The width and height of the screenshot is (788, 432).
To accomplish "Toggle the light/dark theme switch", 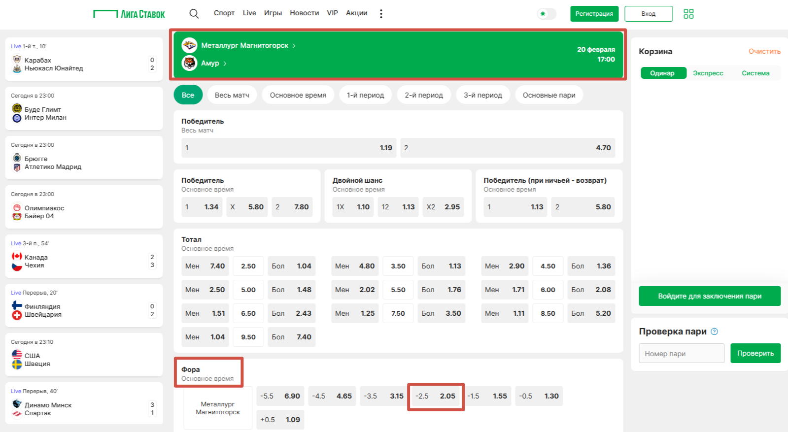I will click(x=546, y=14).
